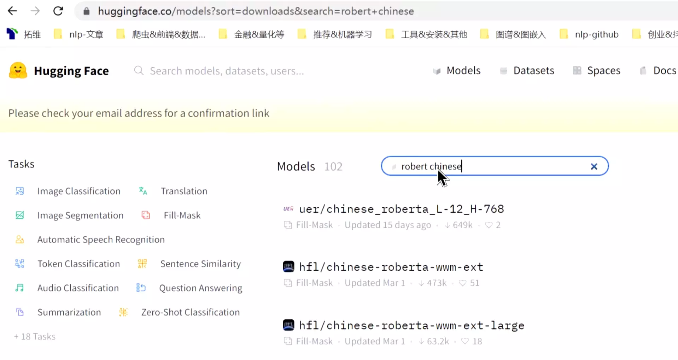Click the Fill-Mask icon under uer/chinese_roberta_L-12_H-768
Viewport: 678px width, 360px height.
[288, 225]
